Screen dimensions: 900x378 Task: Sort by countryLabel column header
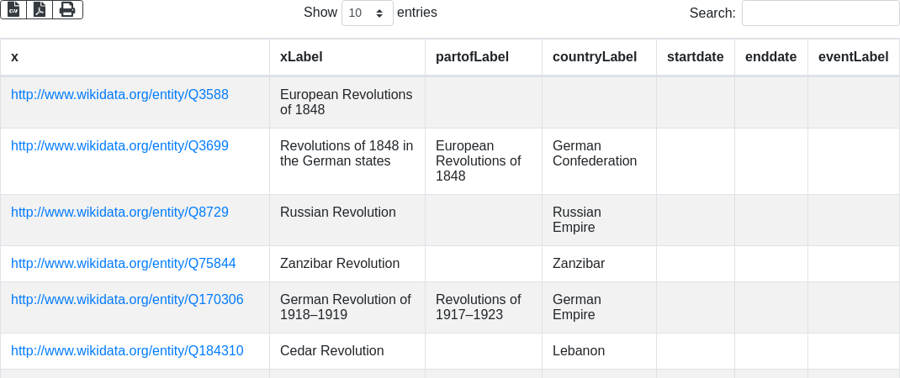[594, 57]
